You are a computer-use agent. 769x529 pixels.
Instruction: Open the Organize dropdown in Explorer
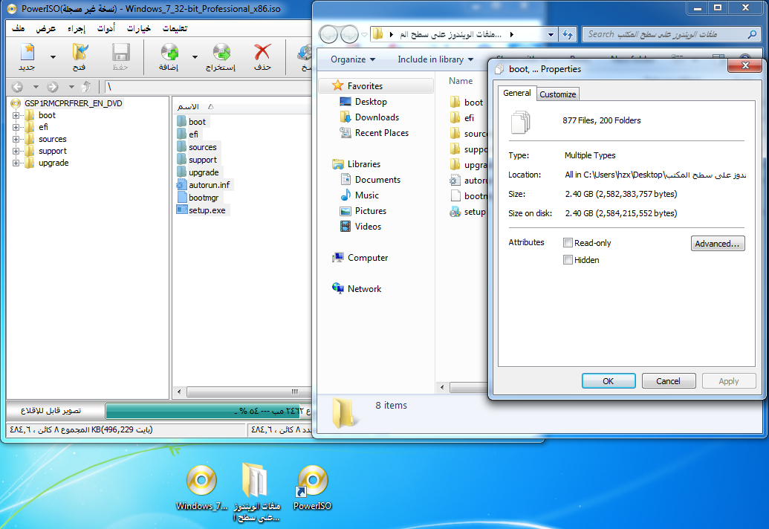point(353,59)
